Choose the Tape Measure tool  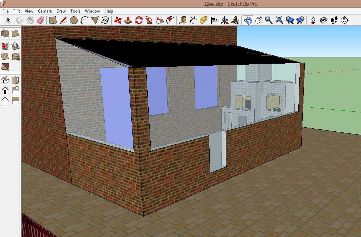click(183, 20)
